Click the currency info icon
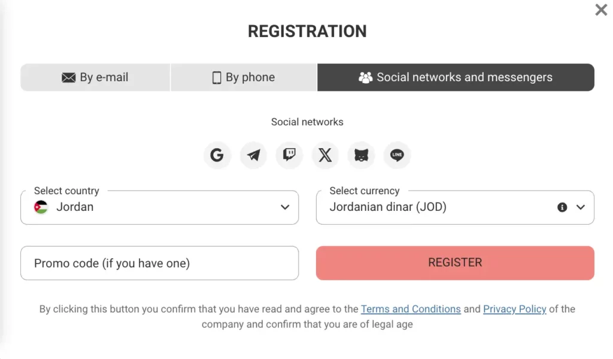This screenshot has height=359, width=613. (x=562, y=207)
